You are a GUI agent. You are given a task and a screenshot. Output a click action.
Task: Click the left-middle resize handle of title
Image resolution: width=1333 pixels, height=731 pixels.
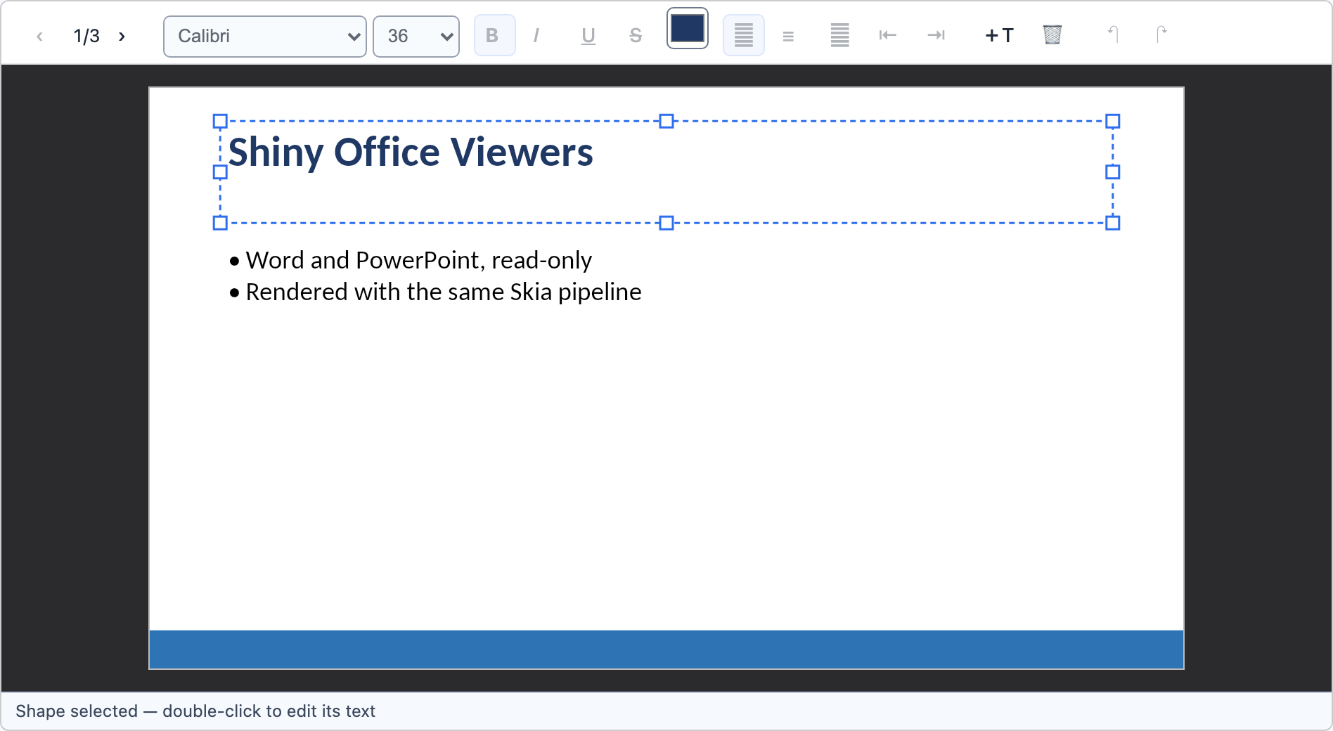click(x=220, y=172)
